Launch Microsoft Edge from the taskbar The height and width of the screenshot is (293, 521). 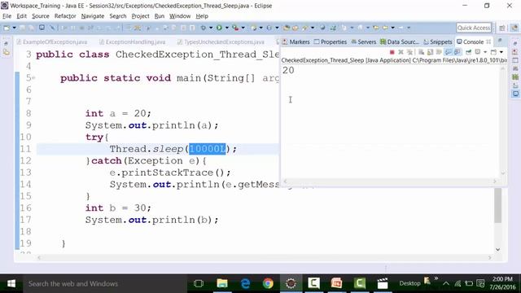pos(245,284)
